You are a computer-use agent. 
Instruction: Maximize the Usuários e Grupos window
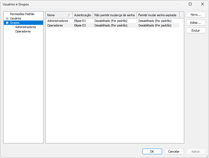coord(190,4)
